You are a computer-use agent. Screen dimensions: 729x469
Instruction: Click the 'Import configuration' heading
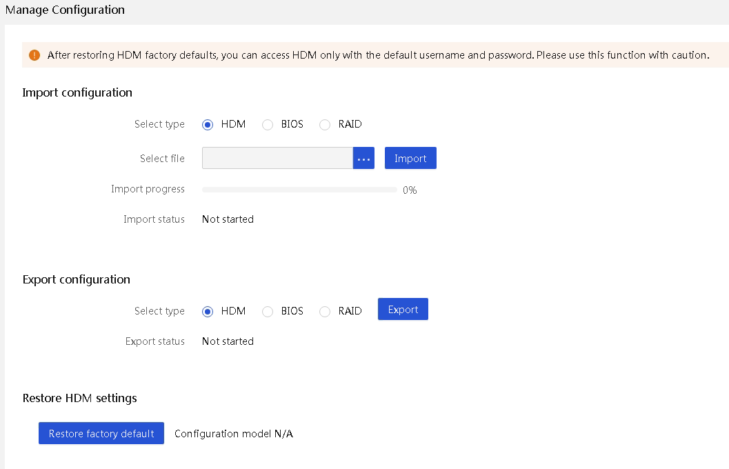point(77,92)
